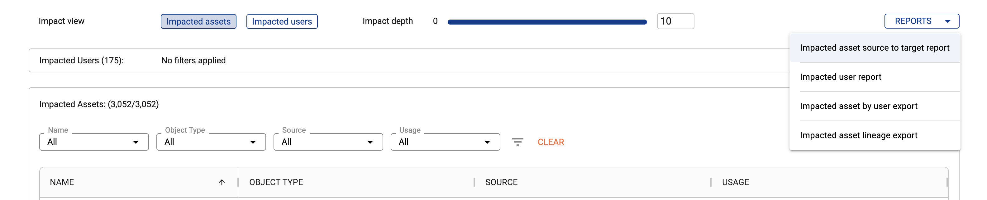Image resolution: width=987 pixels, height=200 pixels.
Task: Choose Impacted asset lineage export
Action: (x=858, y=135)
